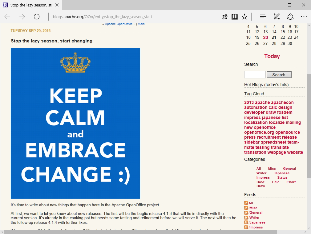
Task: Make a Web Note pen icon
Action: tap(277, 17)
